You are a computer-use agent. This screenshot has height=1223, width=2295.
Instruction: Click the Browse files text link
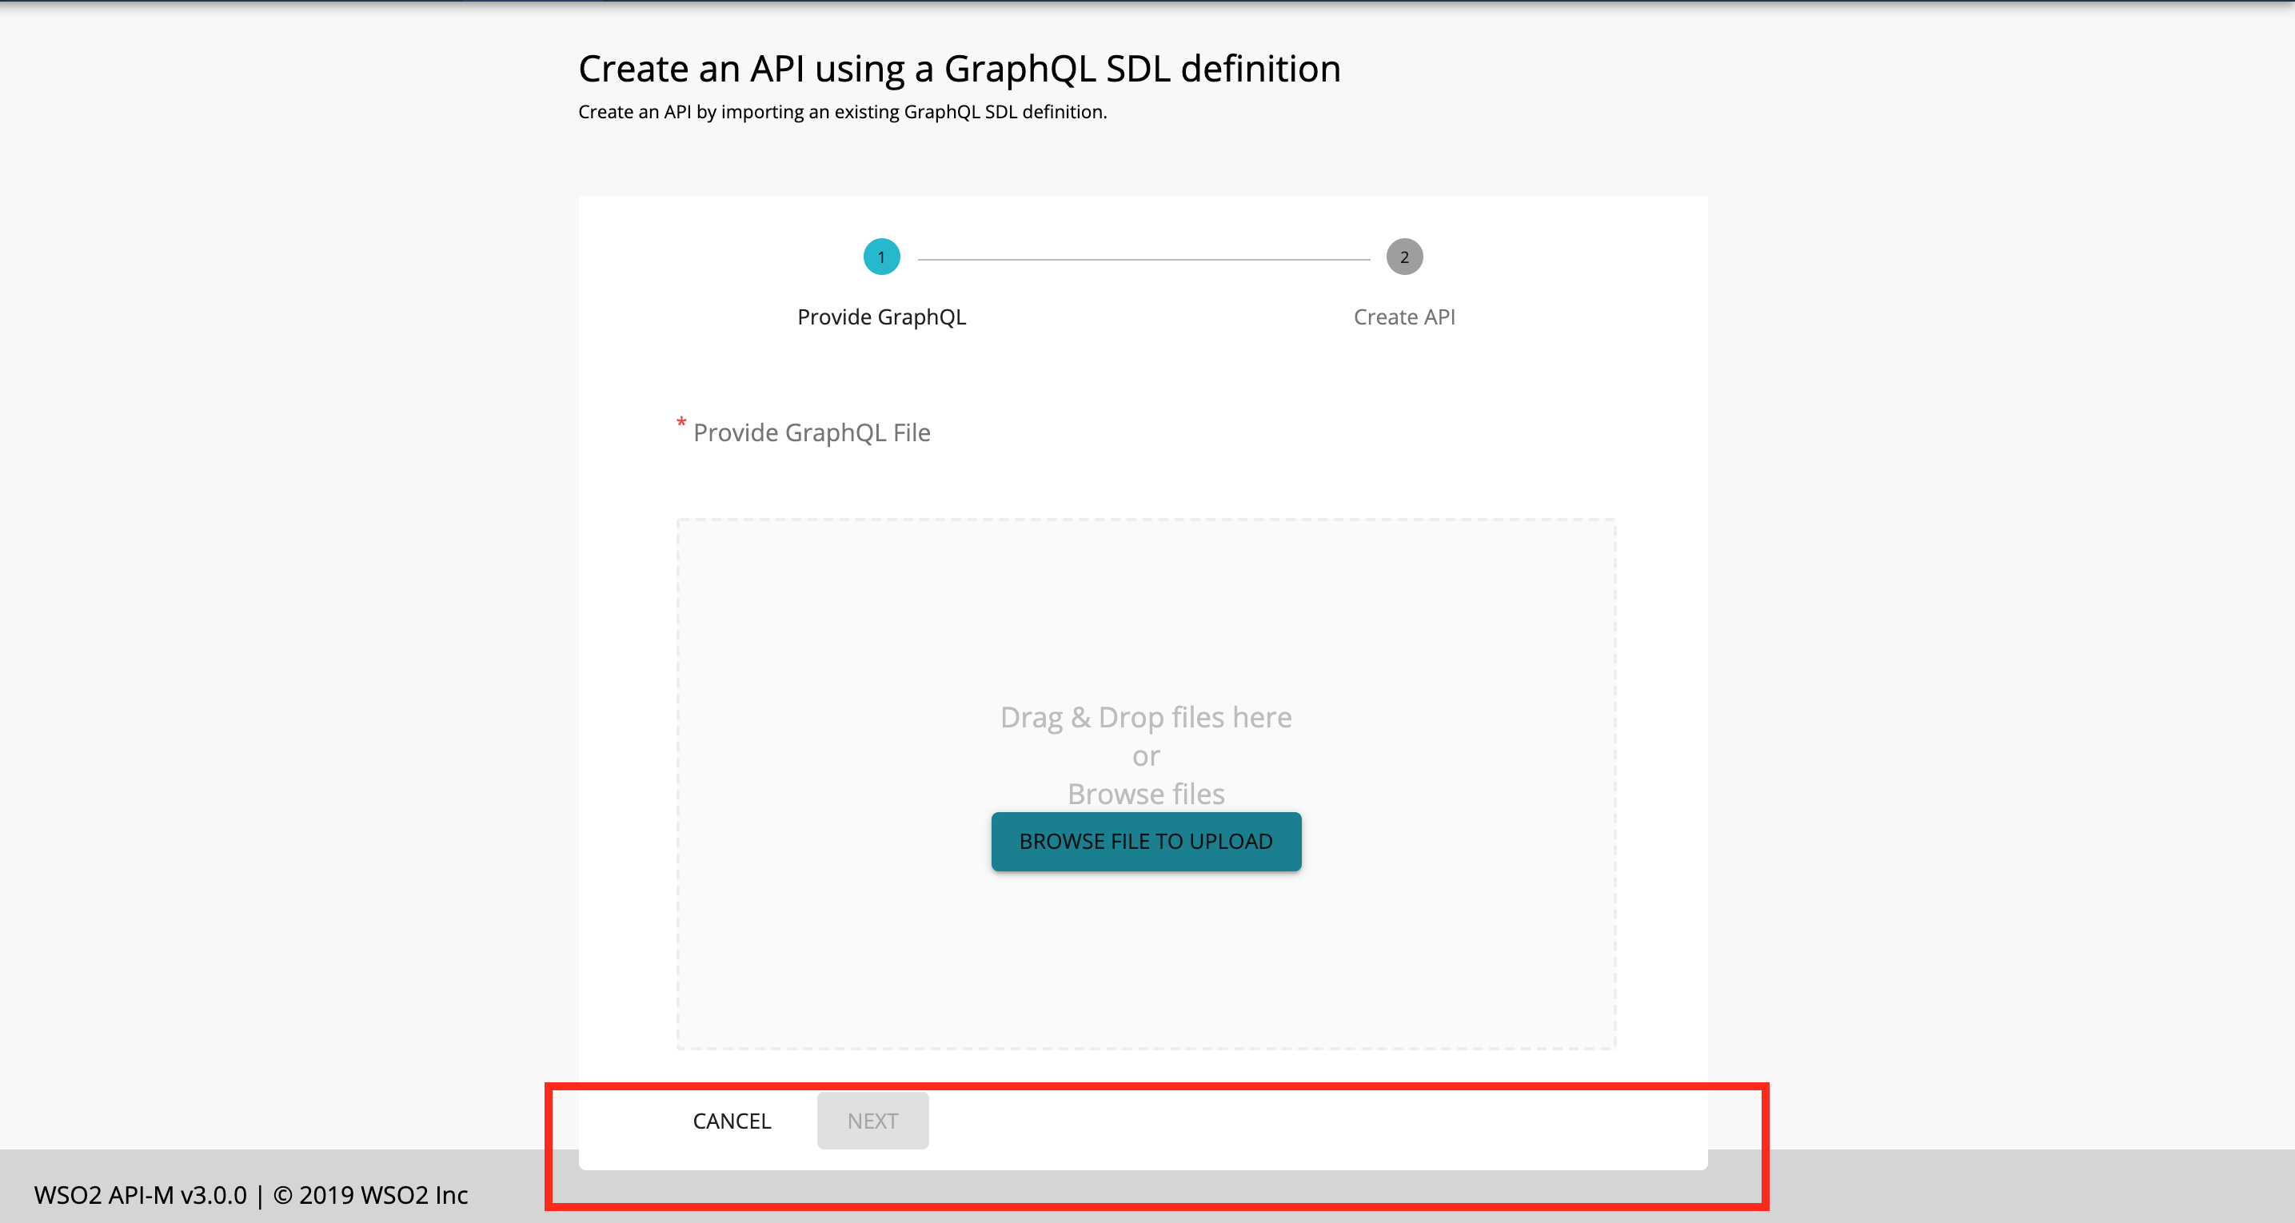tap(1146, 794)
